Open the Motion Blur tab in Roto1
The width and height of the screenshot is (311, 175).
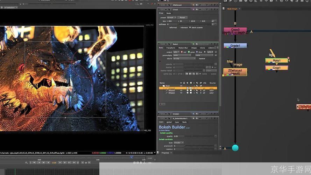point(183,48)
